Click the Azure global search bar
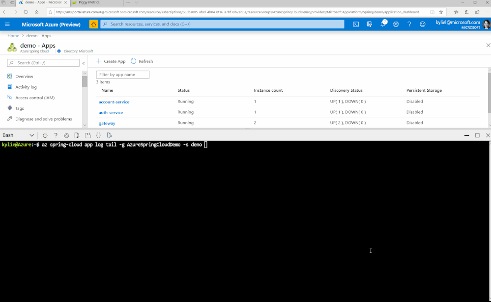The image size is (491, 302). click(222, 24)
